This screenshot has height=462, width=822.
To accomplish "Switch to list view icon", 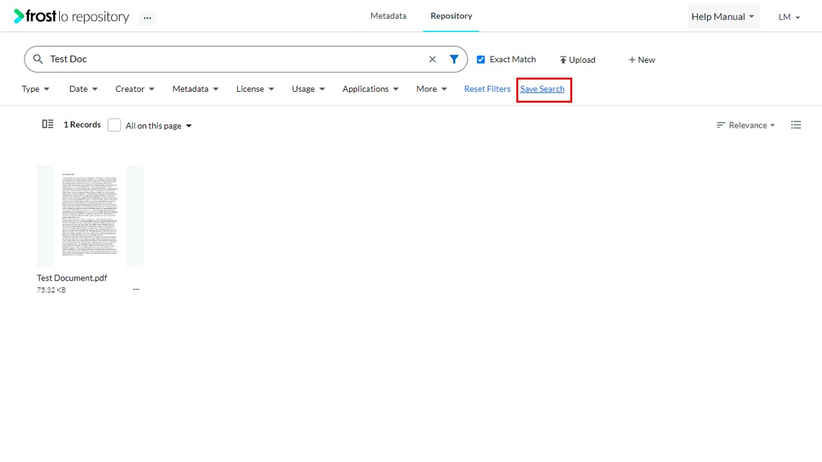I will pyautogui.click(x=796, y=125).
